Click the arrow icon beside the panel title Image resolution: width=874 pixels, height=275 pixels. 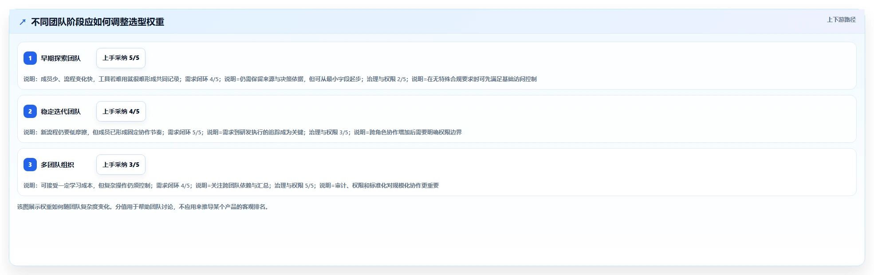tap(23, 22)
